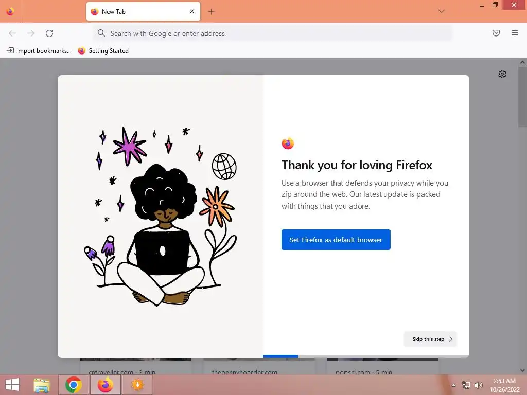Viewport: 527px width, 395px height.
Task: Launch Google Chrome from the taskbar
Action: point(73,385)
